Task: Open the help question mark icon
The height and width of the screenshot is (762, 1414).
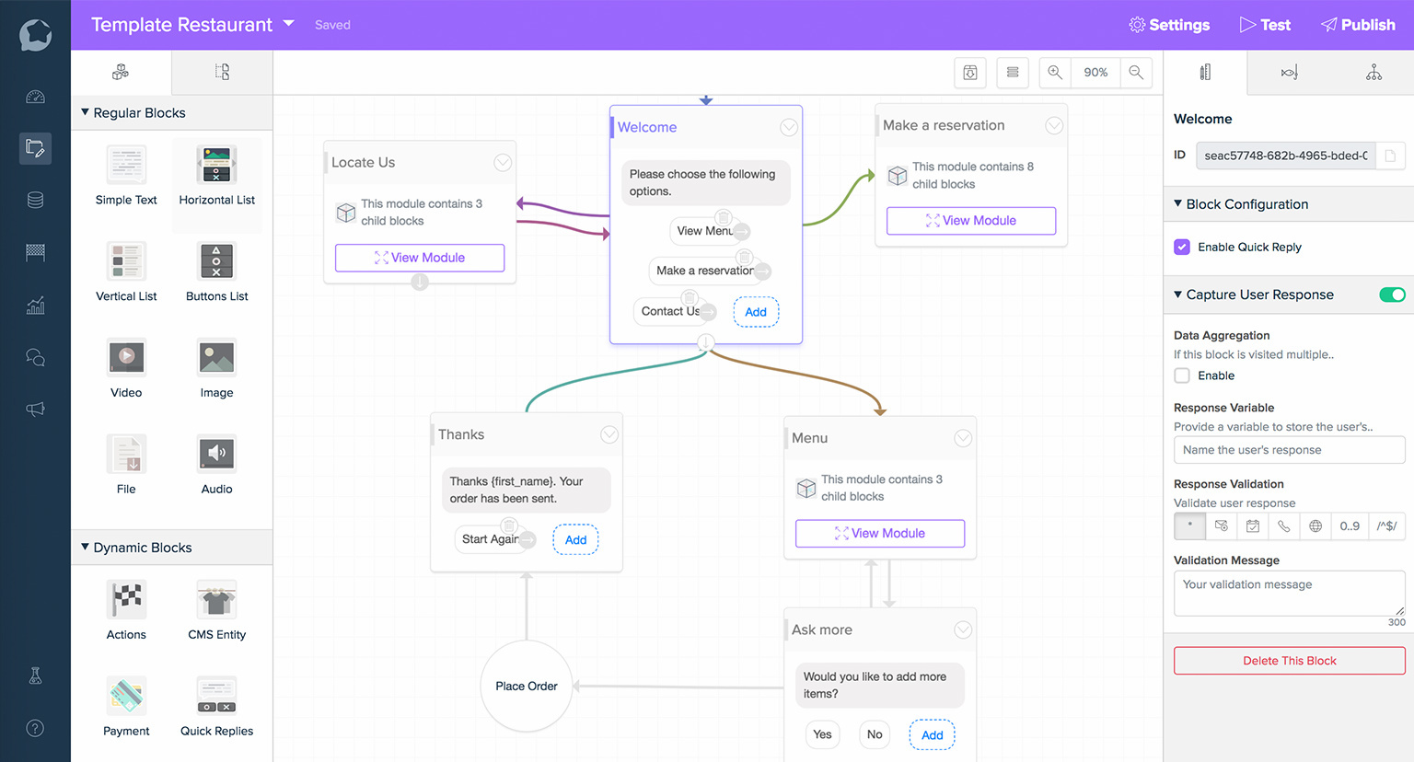Action: pyautogui.click(x=35, y=728)
